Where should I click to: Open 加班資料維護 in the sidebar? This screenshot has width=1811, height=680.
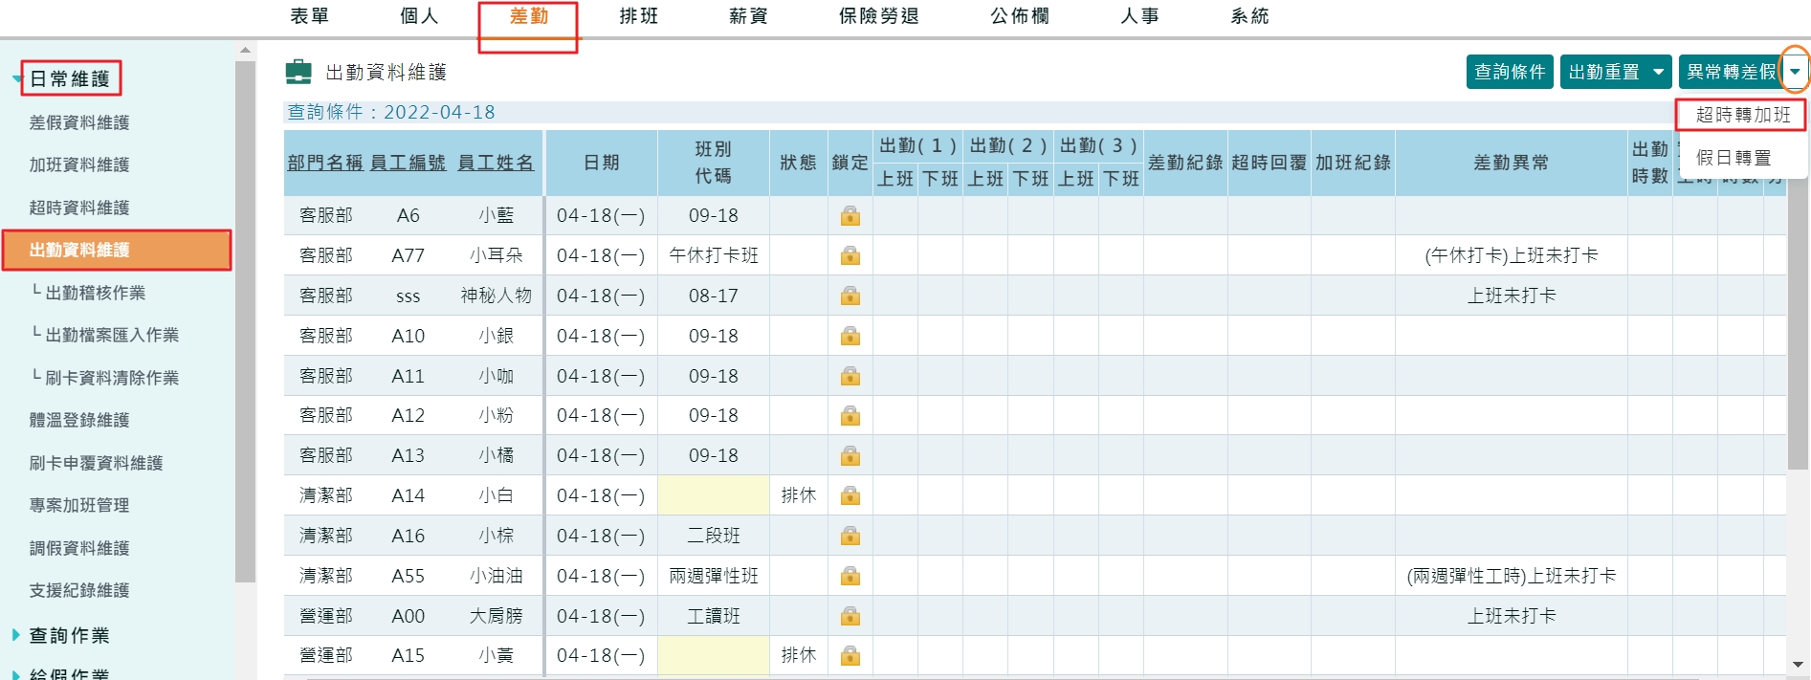(79, 165)
